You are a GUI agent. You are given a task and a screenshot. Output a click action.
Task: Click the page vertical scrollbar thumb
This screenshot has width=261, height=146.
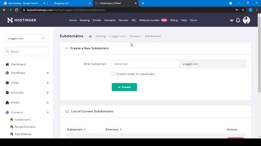259,54
